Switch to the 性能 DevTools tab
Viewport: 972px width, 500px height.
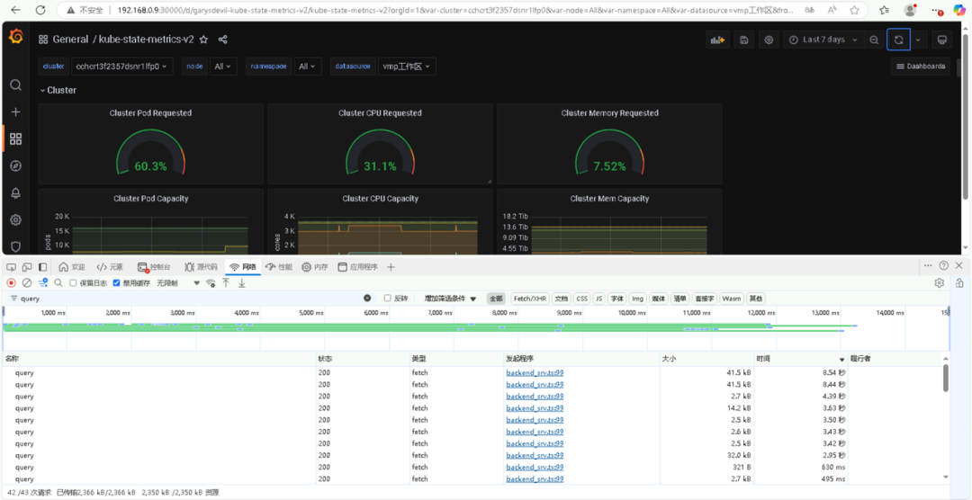click(x=278, y=267)
